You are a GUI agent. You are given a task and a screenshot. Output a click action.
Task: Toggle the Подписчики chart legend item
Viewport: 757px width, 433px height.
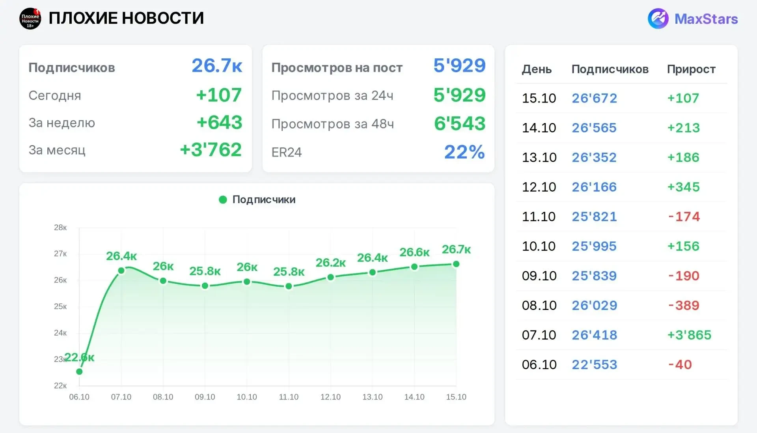[257, 200]
